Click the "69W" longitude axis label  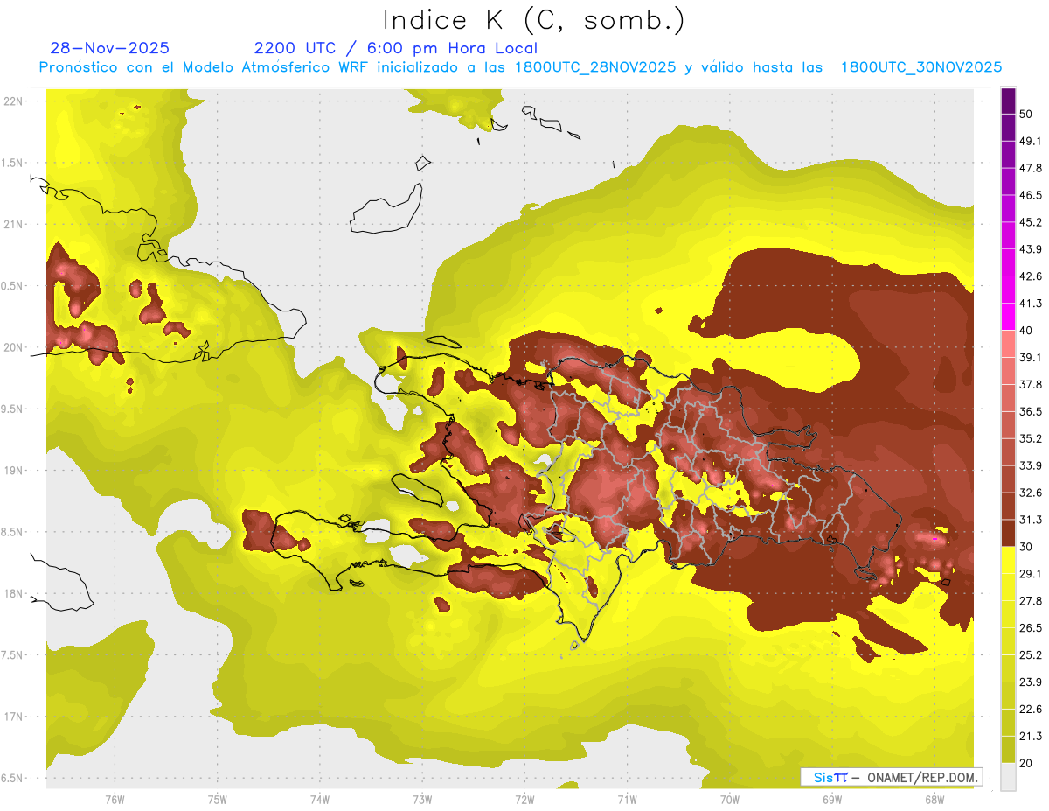click(832, 800)
